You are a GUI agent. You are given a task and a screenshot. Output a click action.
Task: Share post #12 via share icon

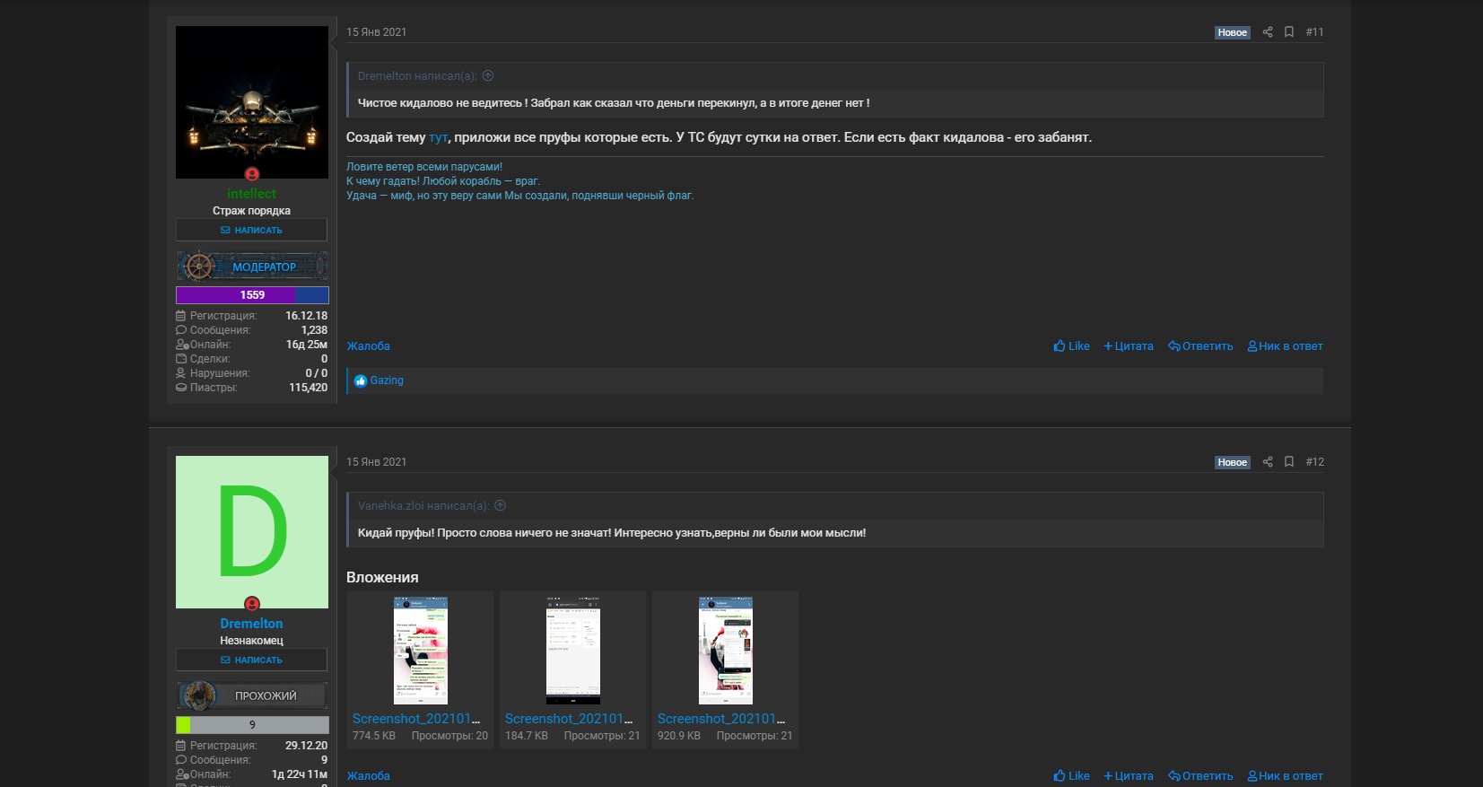1268,462
